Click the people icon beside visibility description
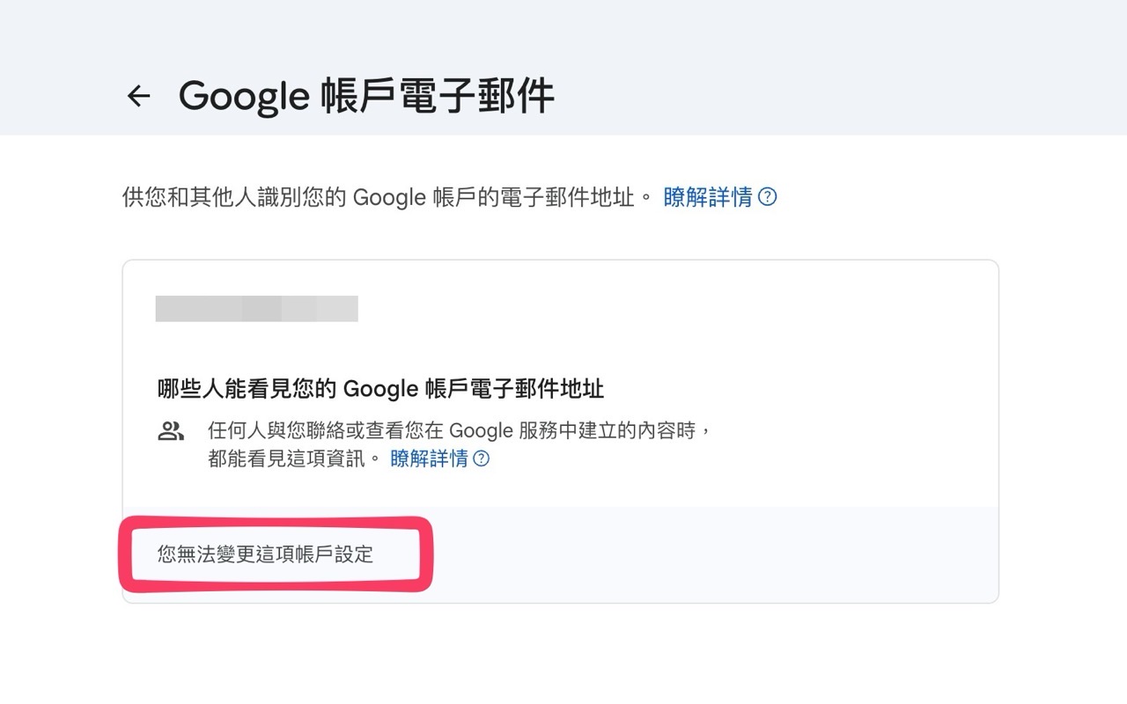The width and height of the screenshot is (1127, 704). tap(170, 431)
